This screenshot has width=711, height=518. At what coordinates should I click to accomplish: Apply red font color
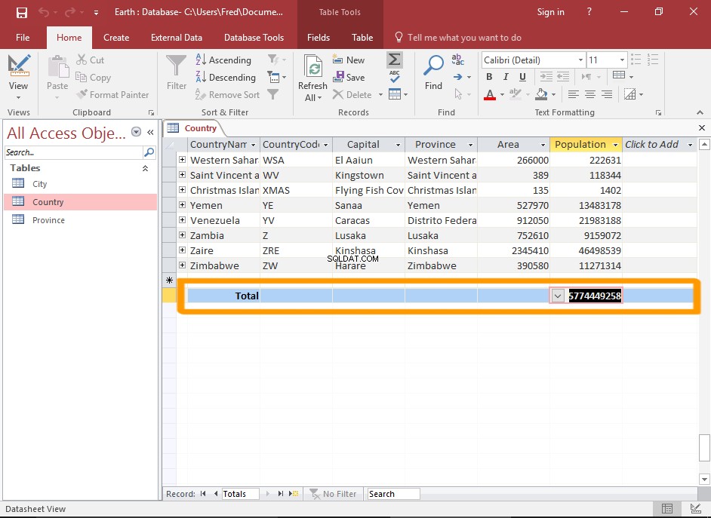490,95
